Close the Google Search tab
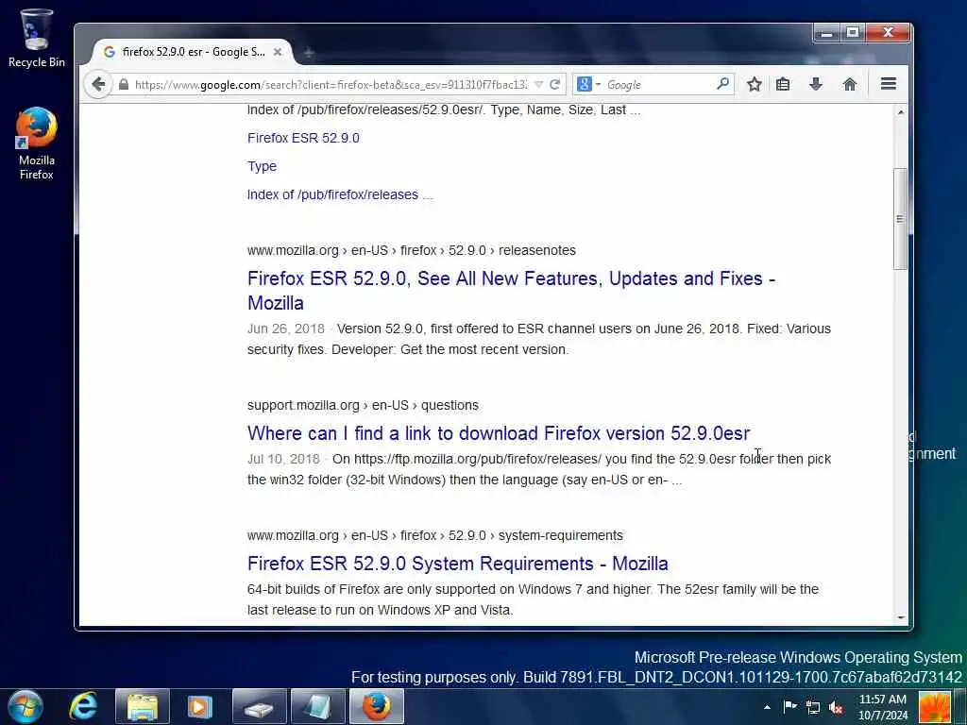967x725 pixels. (x=278, y=52)
